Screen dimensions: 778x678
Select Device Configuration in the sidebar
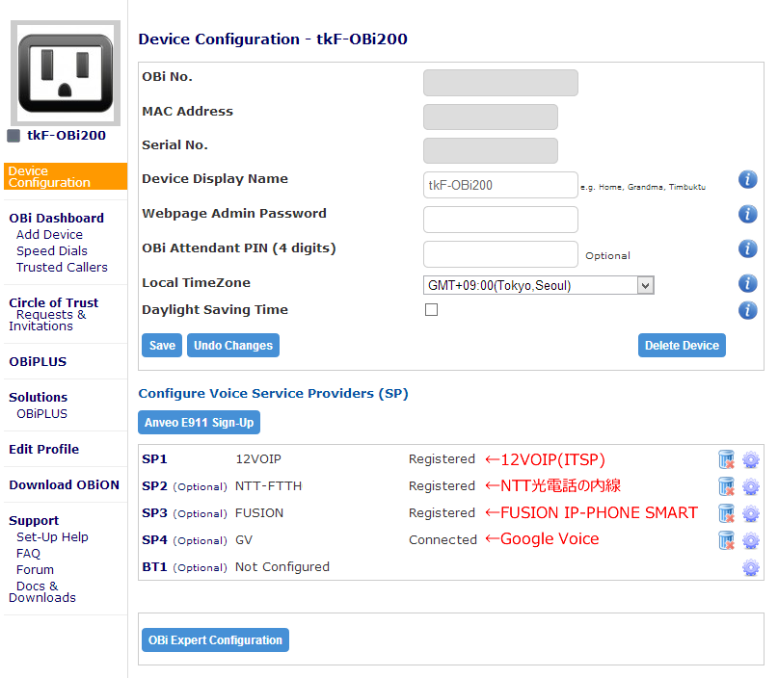click(x=66, y=176)
